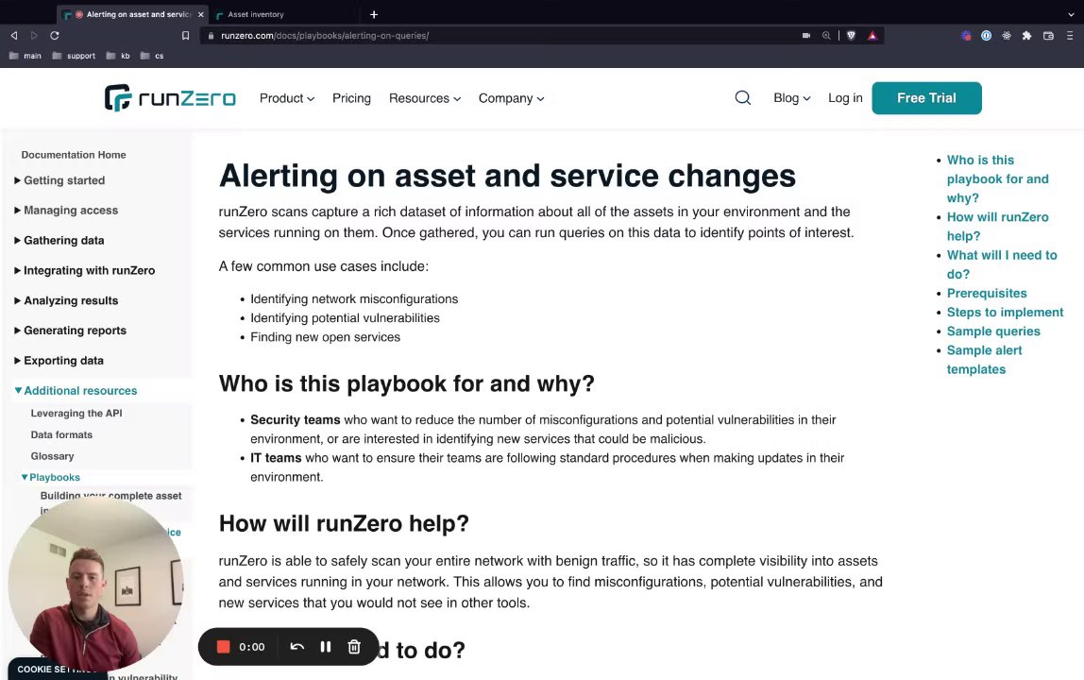Expand the Analyzing results section
1084x680 pixels.
click(x=66, y=301)
